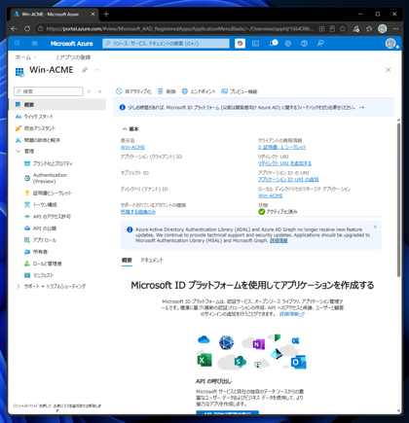Click the left menu search box

tap(49, 91)
